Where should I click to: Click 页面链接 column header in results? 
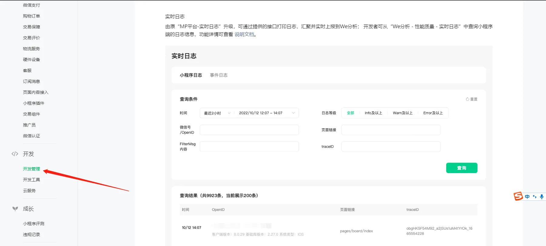(x=347, y=210)
